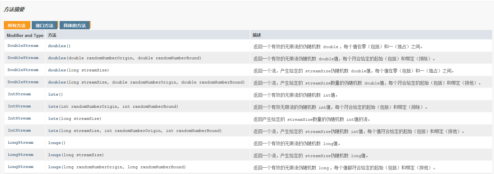Click LongStream type in the longs() row

(x=20, y=142)
